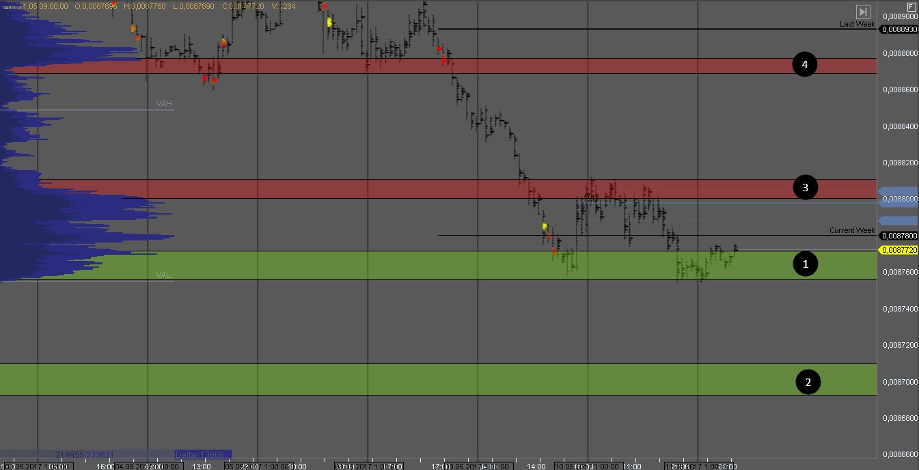The width and height of the screenshot is (919, 470).
Task: Click the 0,0087000 price scale label
Action: point(899,382)
